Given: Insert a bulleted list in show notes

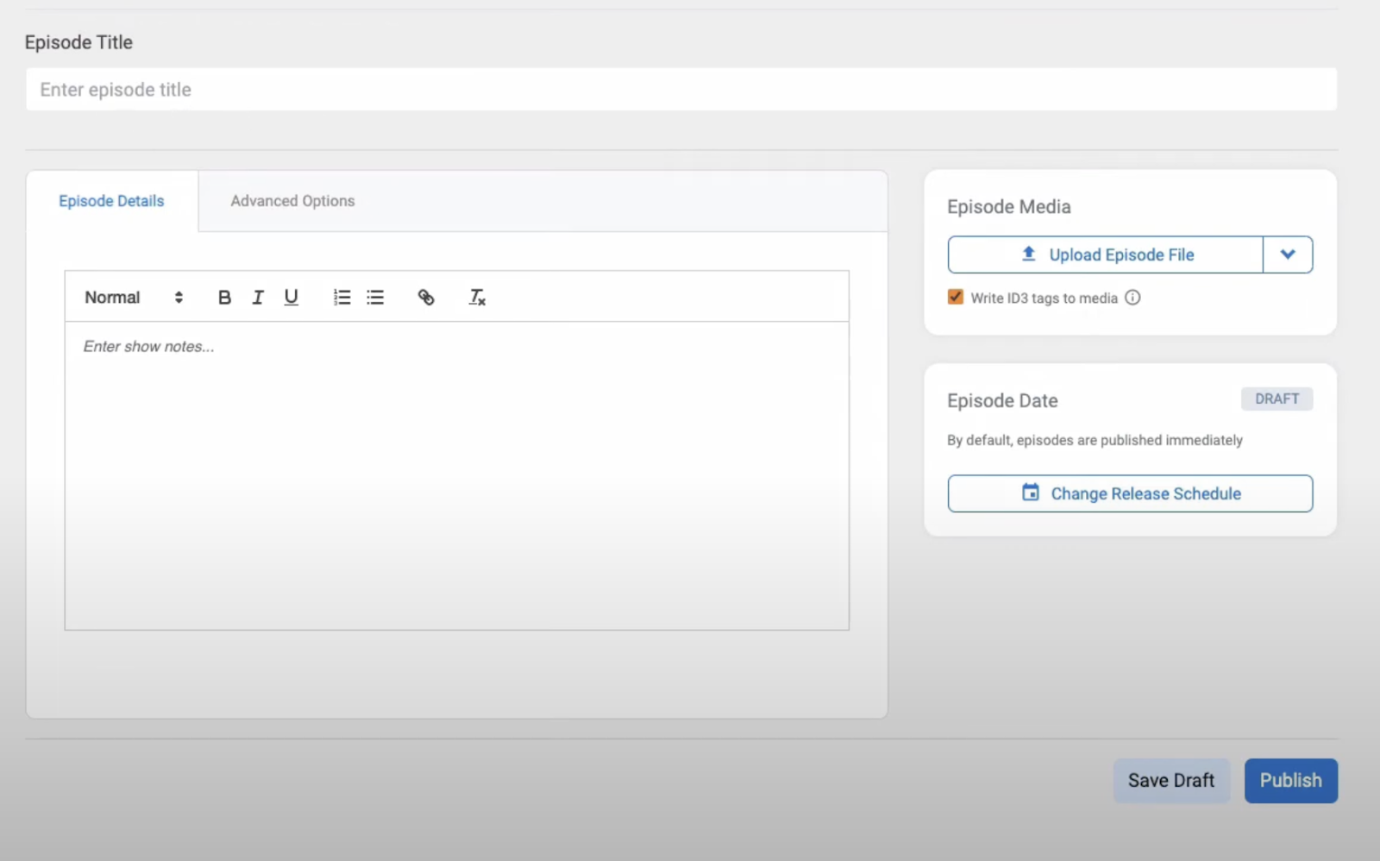Looking at the screenshot, I should pyautogui.click(x=375, y=298).
